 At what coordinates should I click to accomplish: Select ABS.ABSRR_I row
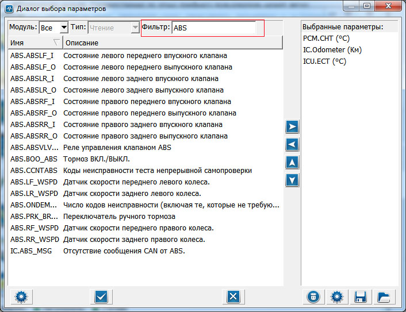pyautogui.click(x=145, y=125)
